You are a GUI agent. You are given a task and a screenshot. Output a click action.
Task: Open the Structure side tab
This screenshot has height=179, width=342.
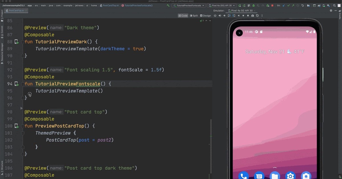2,168
